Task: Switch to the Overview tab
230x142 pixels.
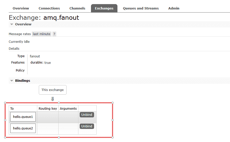Action: coord(21,8)
